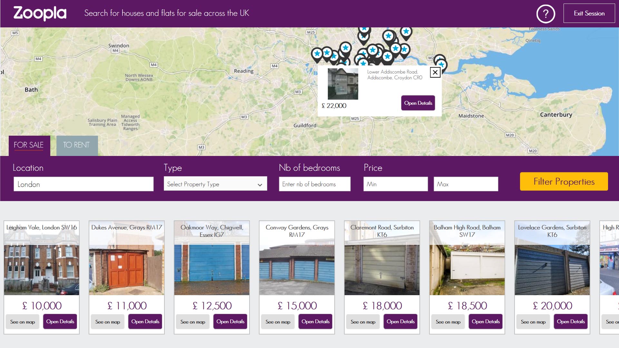This screenshot has width=619, height=348.
Task: See Conway Gardens property on map
Action: 278,322
